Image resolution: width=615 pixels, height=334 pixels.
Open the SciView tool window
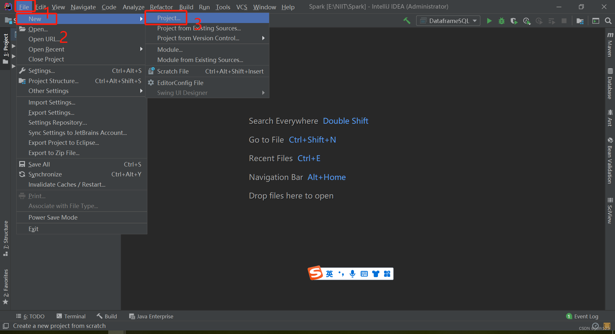pyautogui.click(x=610, y=210)
